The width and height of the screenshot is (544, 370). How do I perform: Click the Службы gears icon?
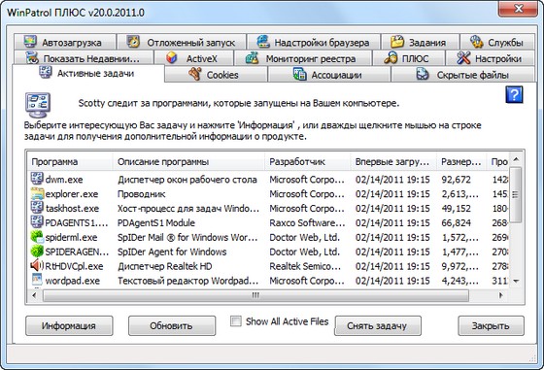click(x=477, y=42)
